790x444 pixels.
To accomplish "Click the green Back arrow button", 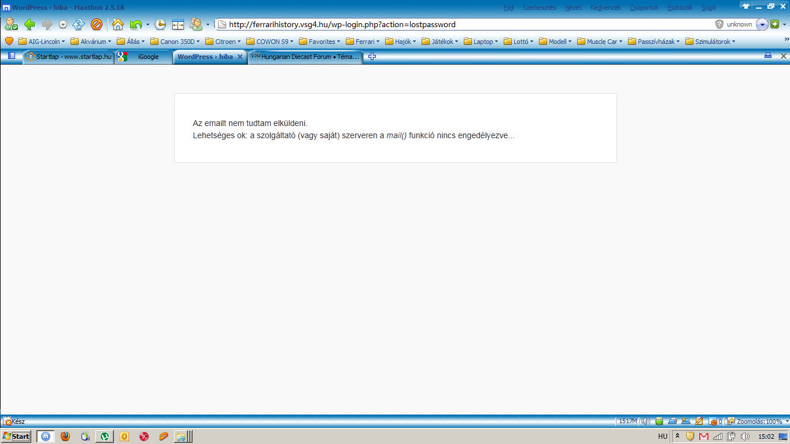I will (x=29, y=24).
